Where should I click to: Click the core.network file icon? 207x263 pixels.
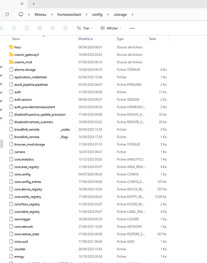point(11,227)
